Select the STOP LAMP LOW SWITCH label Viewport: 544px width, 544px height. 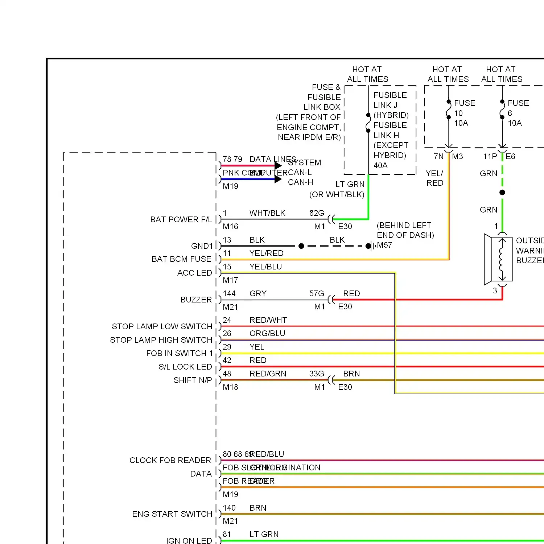pyautogui.click(x=162, y=326)
